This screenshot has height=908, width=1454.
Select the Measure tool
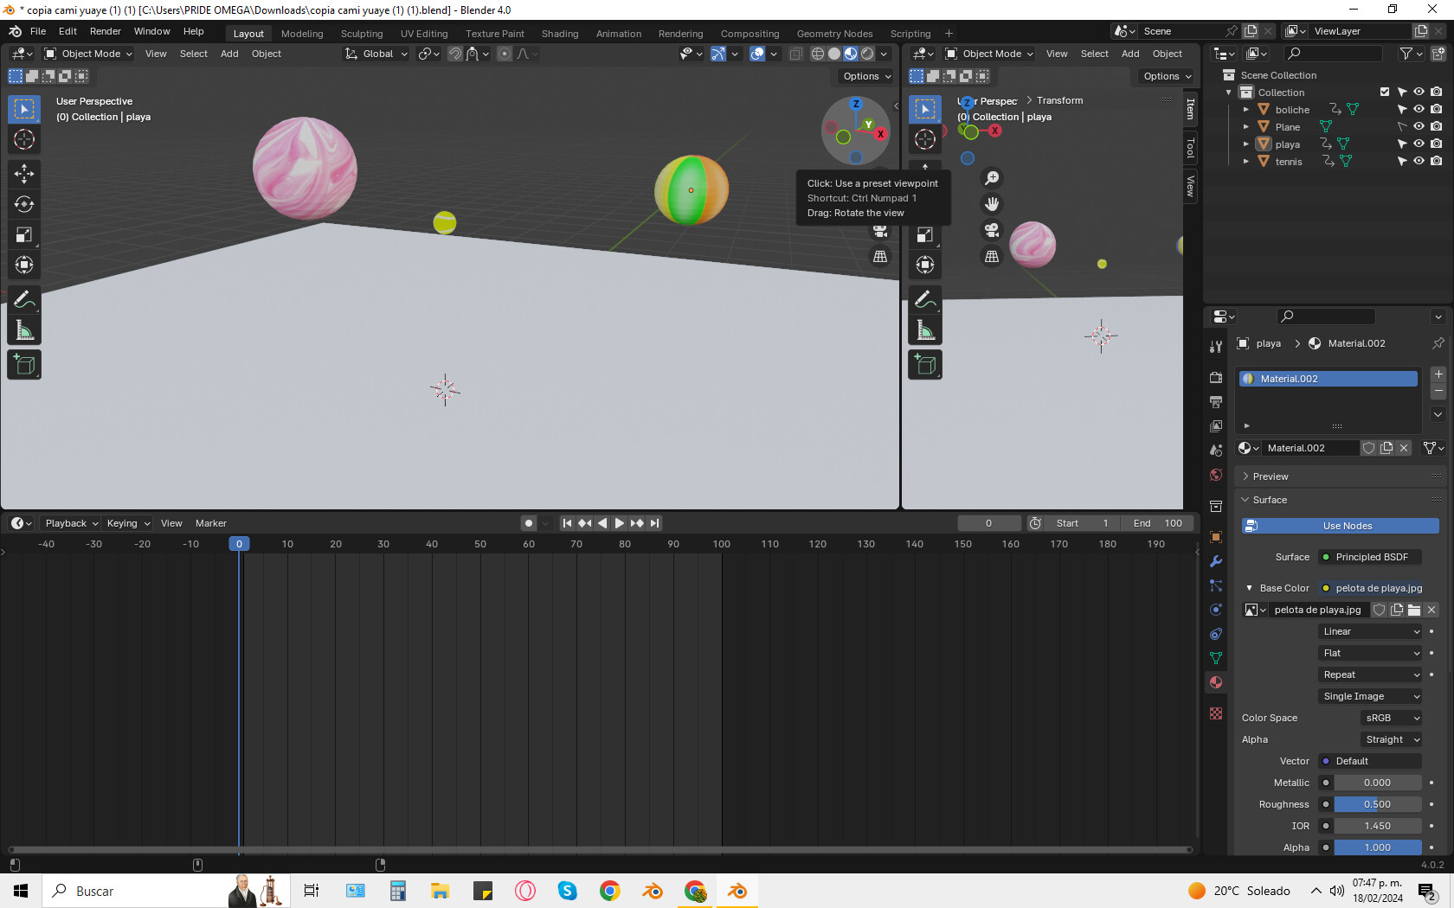[24, 329]
